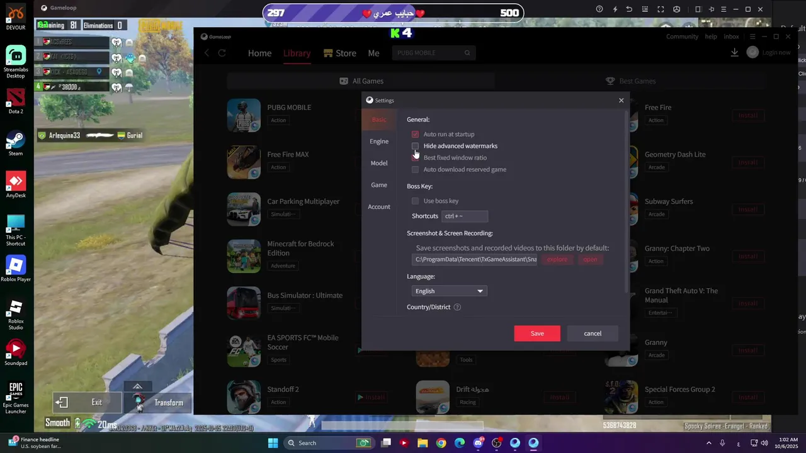
Task: Click Login now in Gameloop
Action: (776, 53)
